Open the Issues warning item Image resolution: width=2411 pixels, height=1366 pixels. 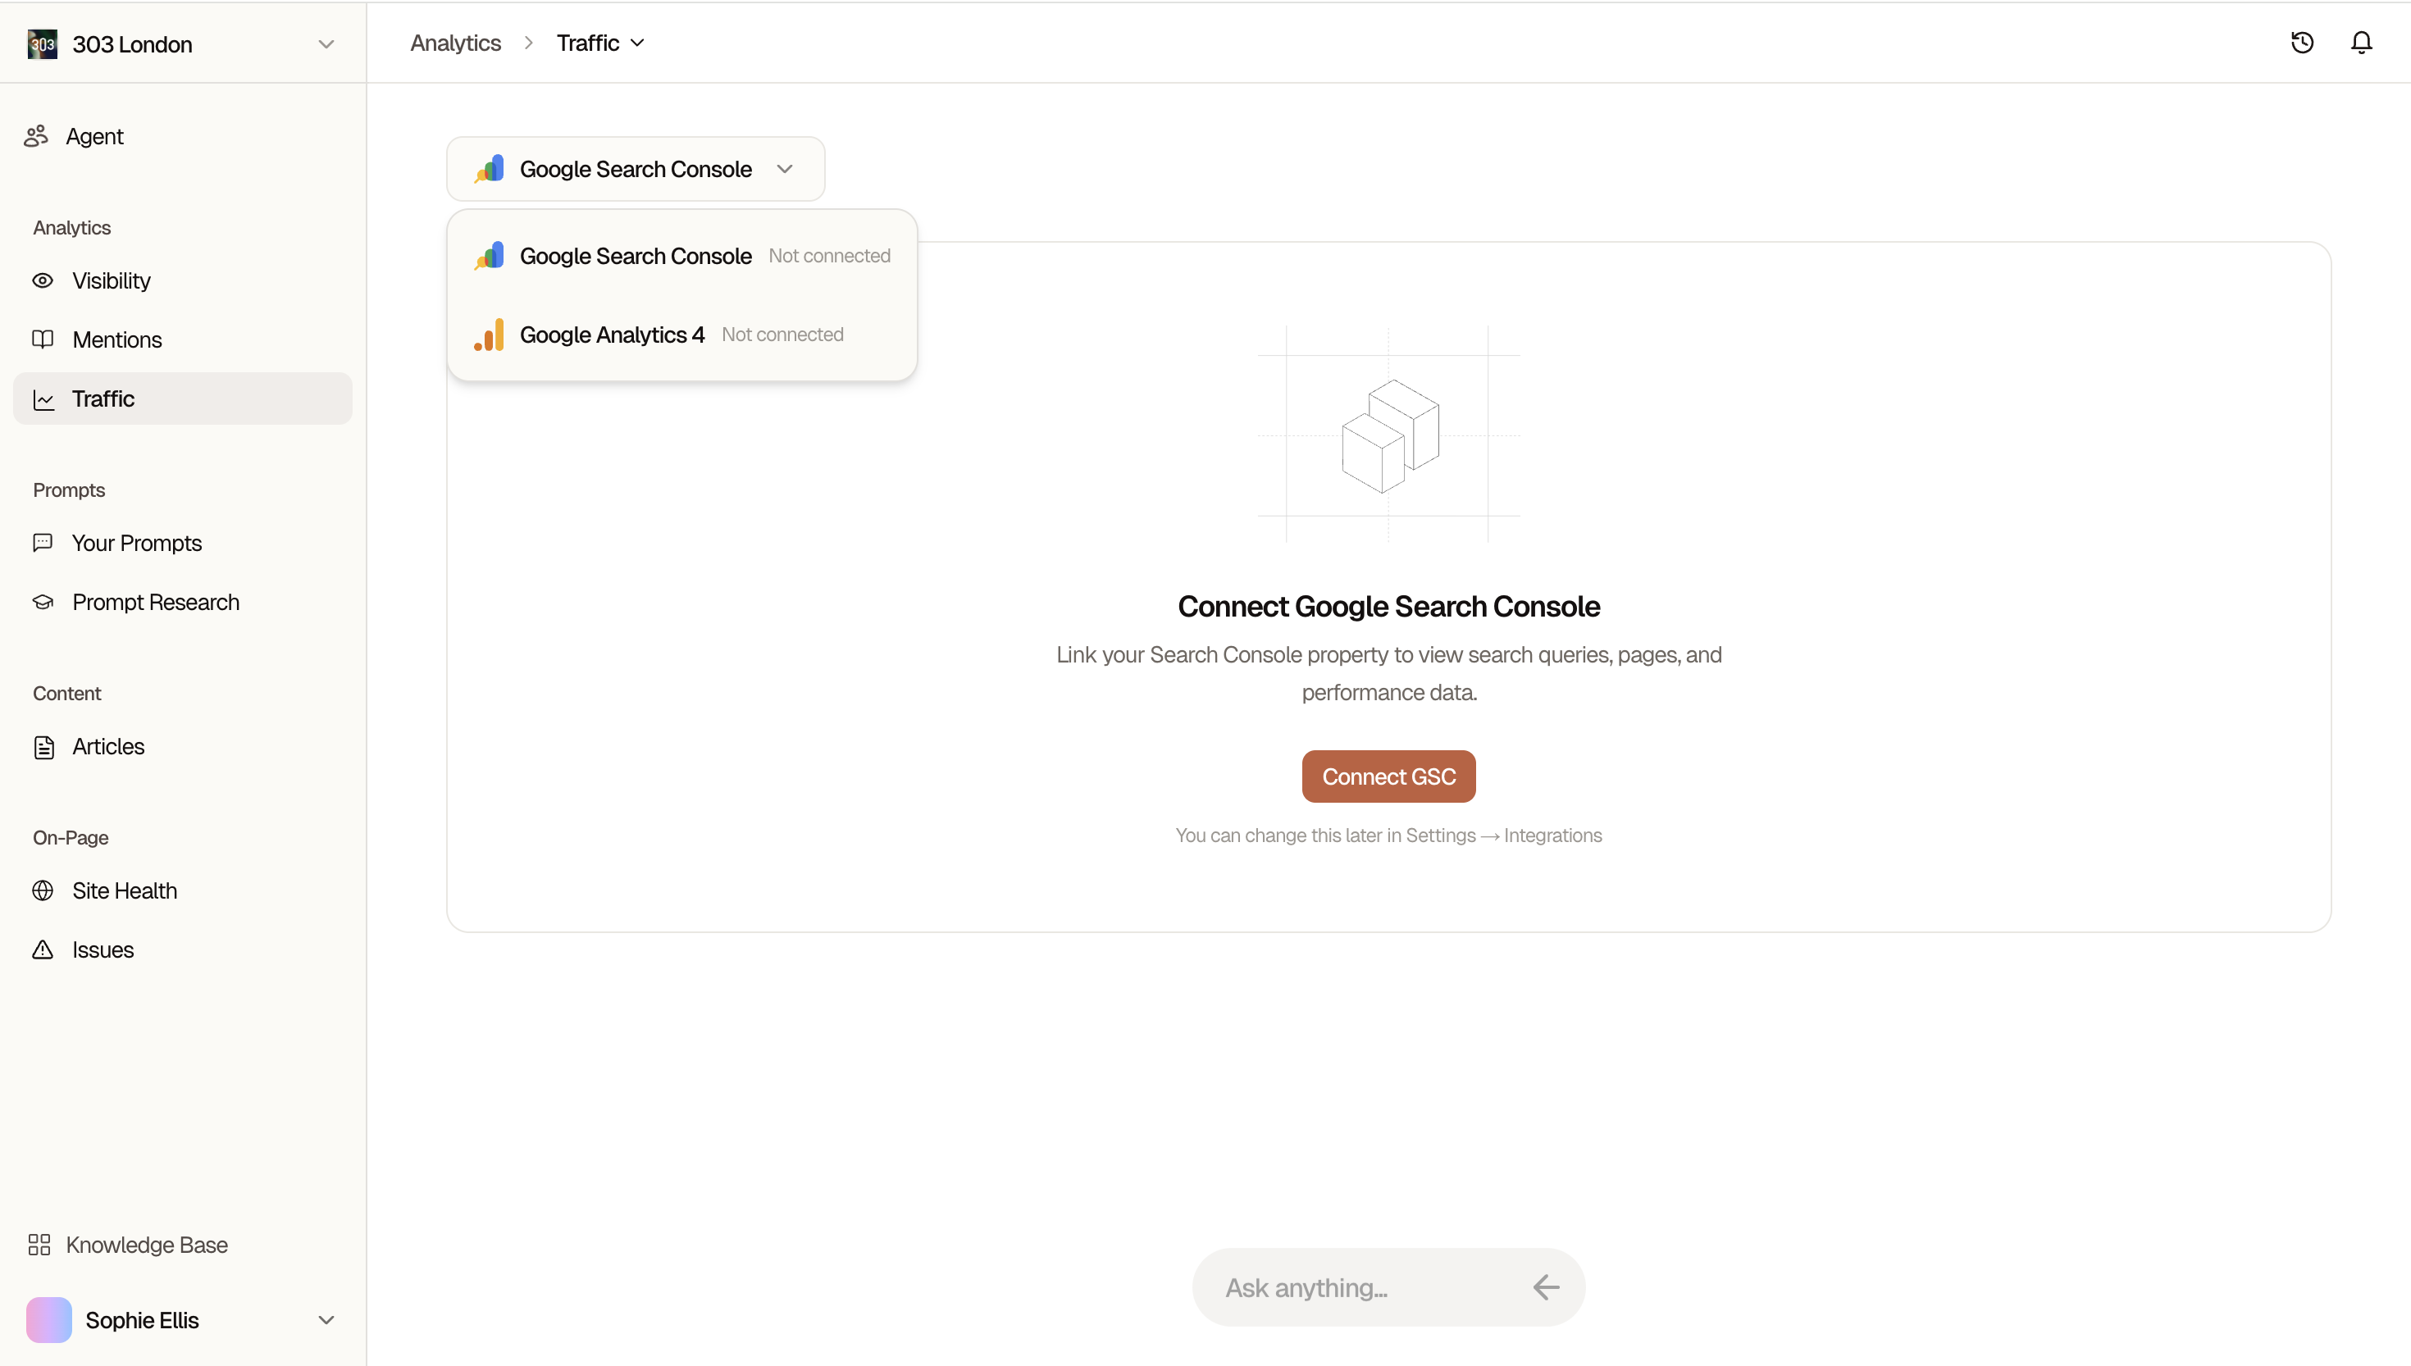point(103,949)
